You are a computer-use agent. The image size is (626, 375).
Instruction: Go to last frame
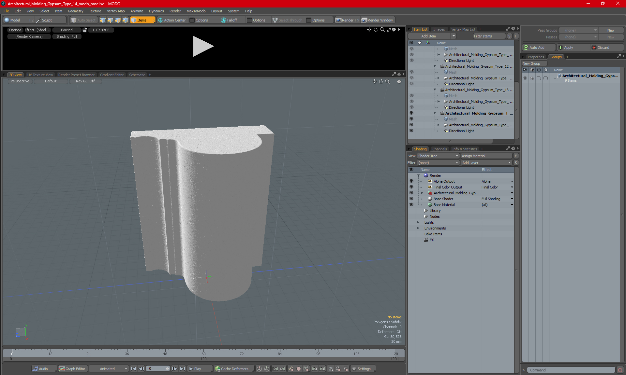click(182, 369)
